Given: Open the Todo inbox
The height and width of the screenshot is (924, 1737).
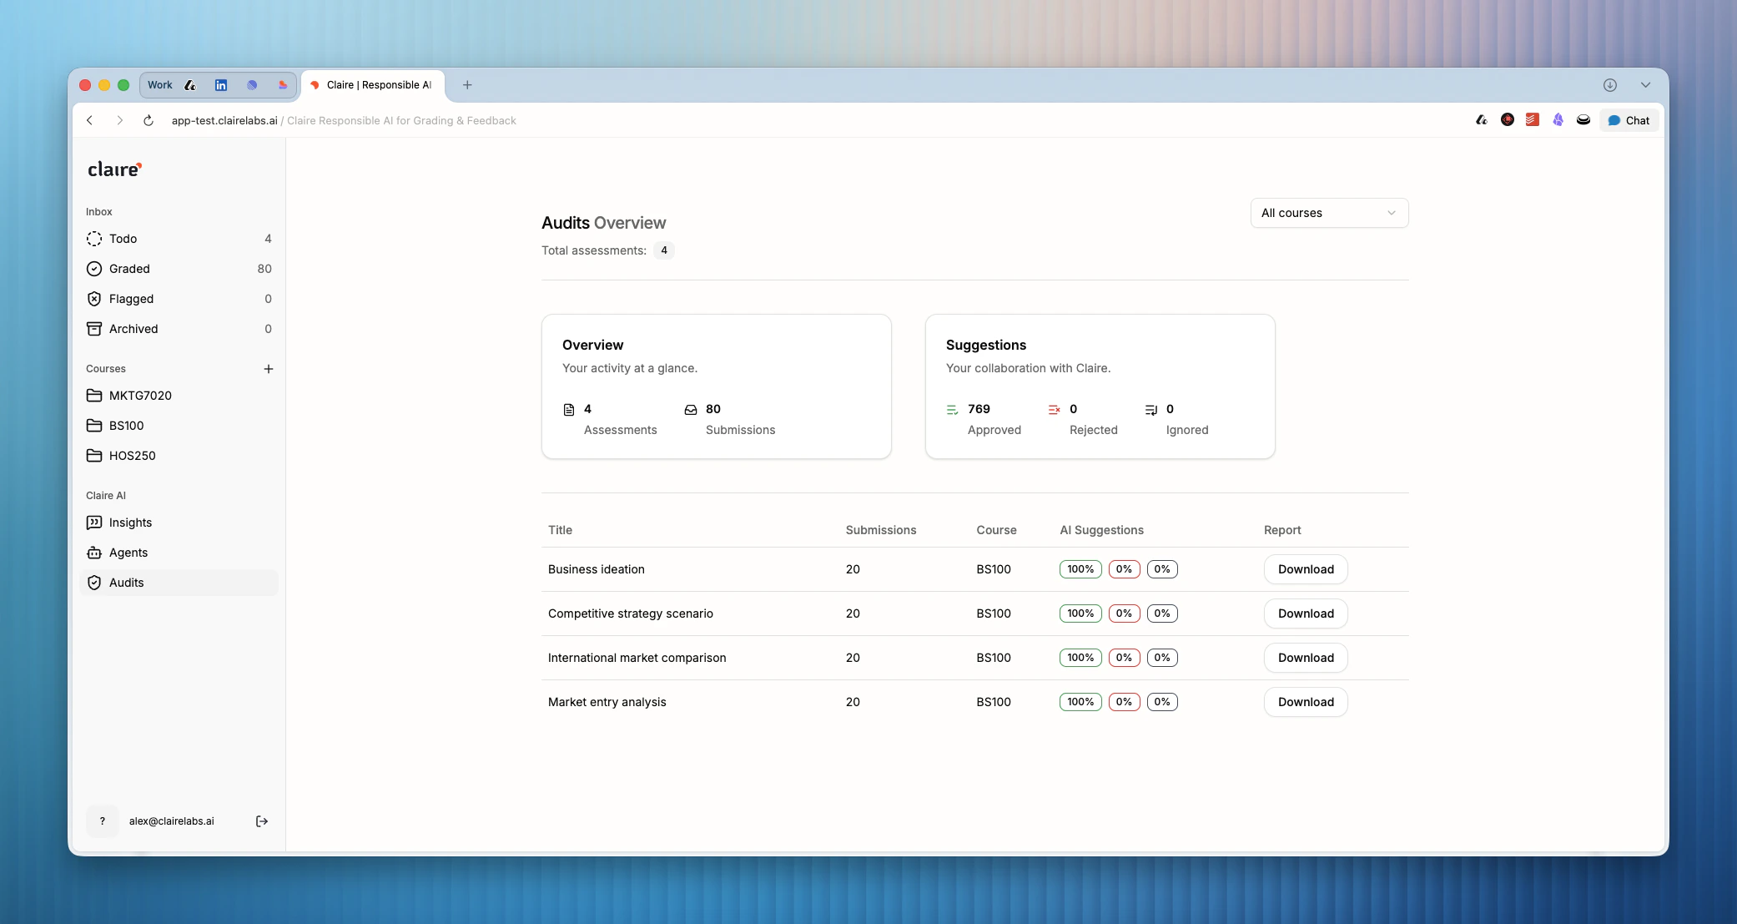Looking at the screenshot, I should coord(123,239).
